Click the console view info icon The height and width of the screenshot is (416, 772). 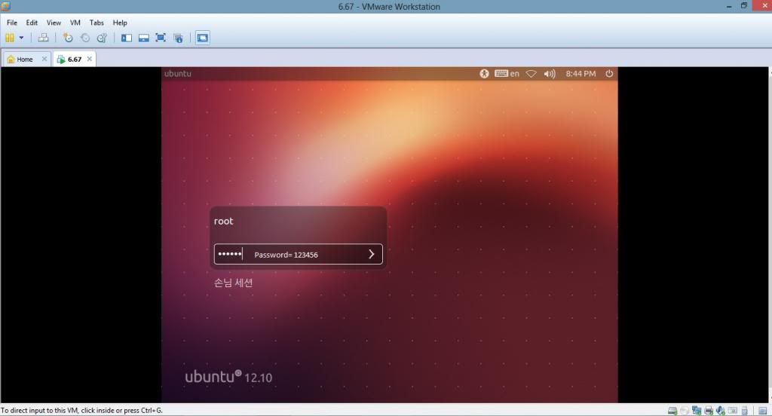pos(178,38)
